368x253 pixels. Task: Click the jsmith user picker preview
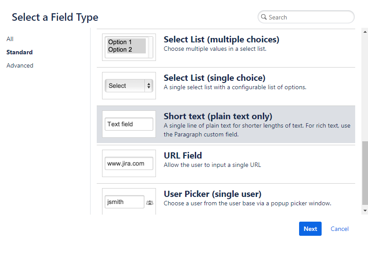pyautogui.click(x=125, y=202)
